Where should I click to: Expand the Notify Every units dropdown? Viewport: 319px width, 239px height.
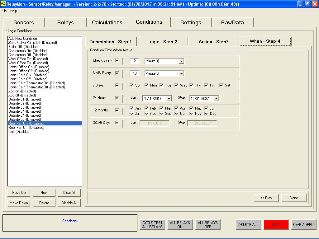point(181,74)
